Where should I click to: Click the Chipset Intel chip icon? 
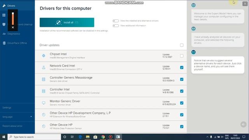point(44,56)
